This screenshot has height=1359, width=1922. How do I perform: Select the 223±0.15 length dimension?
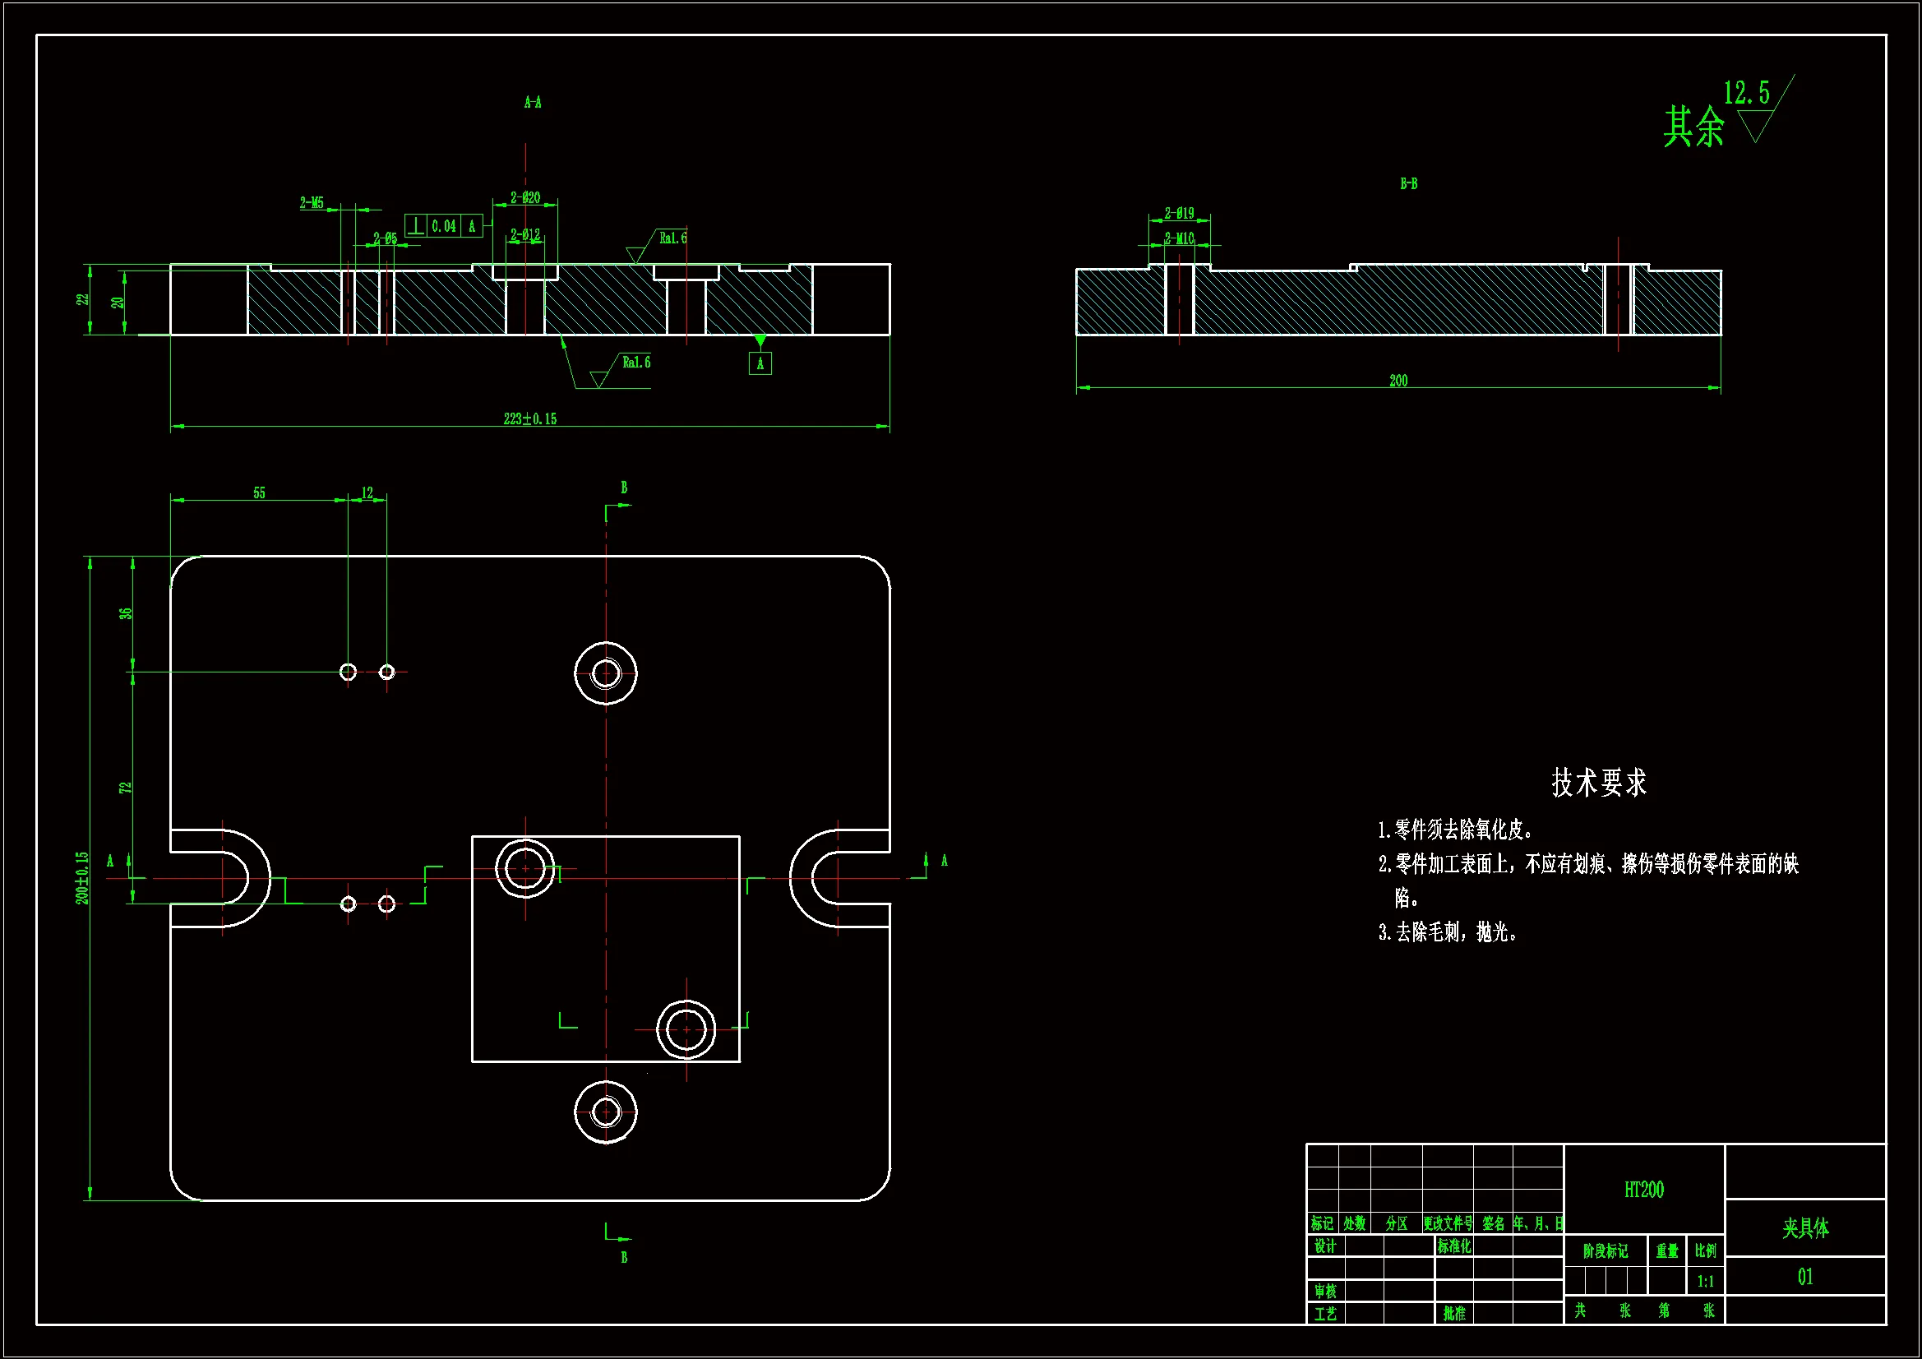tap(529, 418)
